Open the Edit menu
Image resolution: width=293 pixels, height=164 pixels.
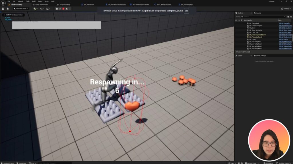coord(14,1)
